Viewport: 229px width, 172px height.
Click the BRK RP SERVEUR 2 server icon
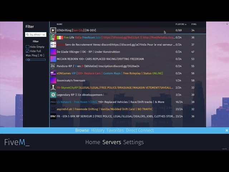[53, 116]
